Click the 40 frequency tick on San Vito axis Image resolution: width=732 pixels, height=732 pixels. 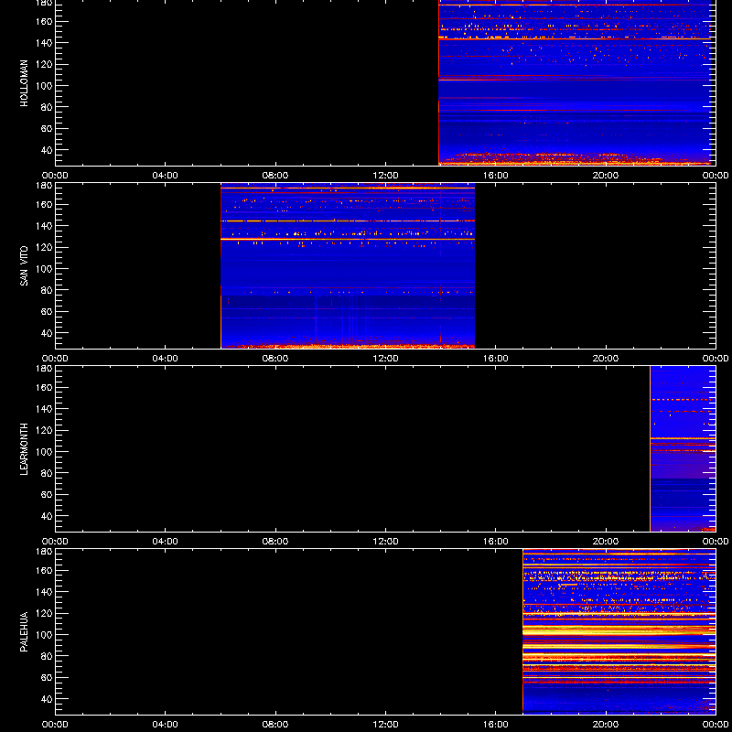48,333
